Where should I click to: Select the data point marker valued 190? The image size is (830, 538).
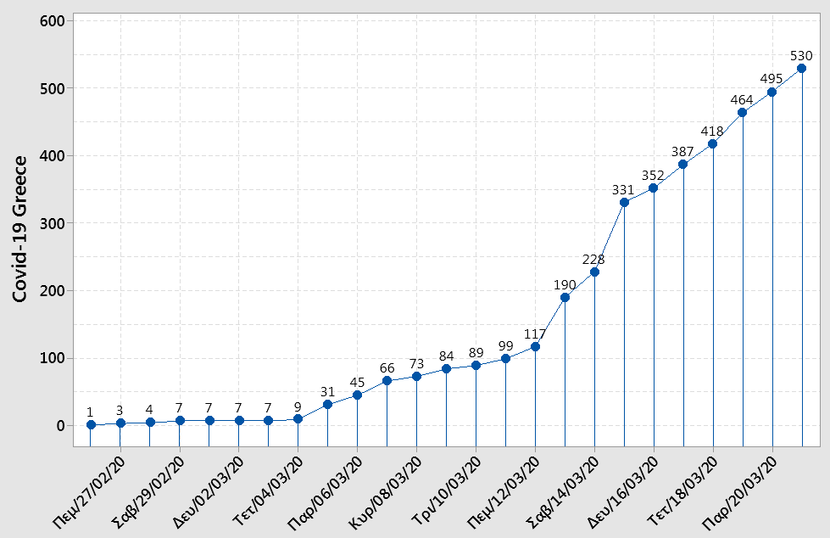coord(565,298)
